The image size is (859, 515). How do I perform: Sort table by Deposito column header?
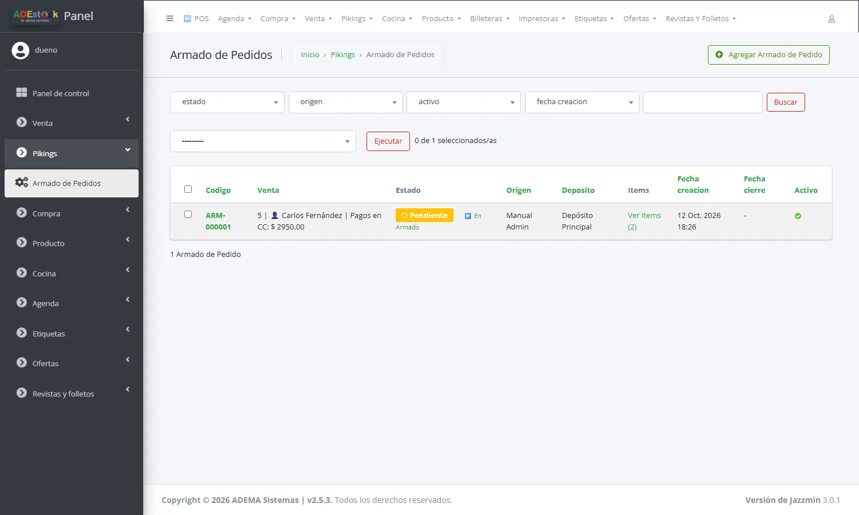point(578,190)
